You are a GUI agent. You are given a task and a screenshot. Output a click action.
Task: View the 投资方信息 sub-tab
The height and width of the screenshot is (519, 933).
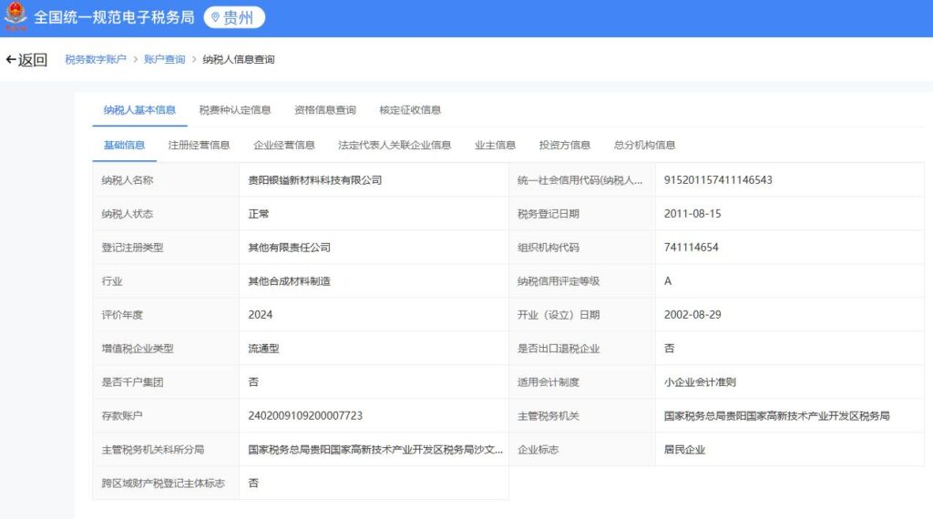[565, 145]
